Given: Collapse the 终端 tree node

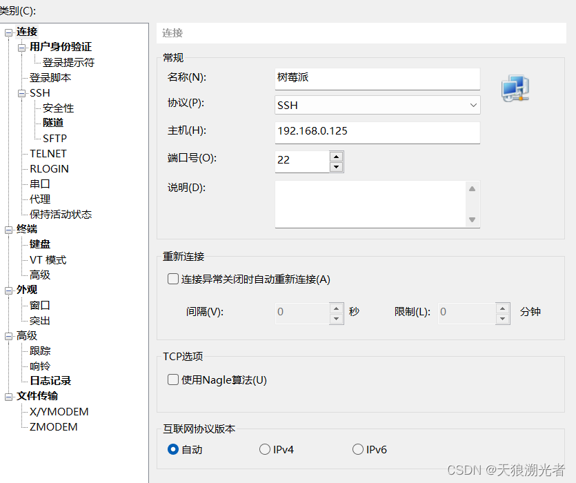Looking at the screenshot, I should coord(8,230).
